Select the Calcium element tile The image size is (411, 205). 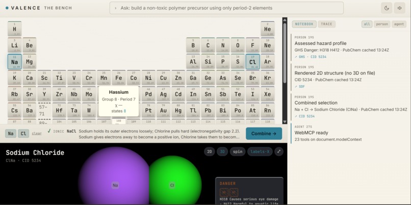pyautogui.click(x=30, y=78)
